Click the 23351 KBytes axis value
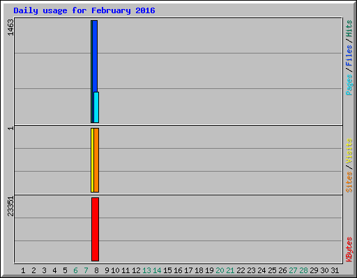The height and width of the screenshot is (278, 357). tap(10, 206)
